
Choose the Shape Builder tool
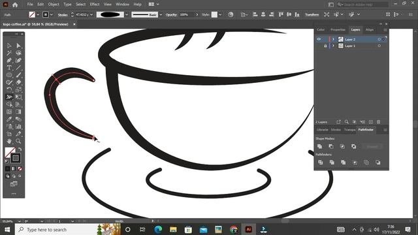coord(9,104)
